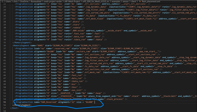
Task: Click name ".nrf_mesh_flash" on line 27
Action: (94, 19)
